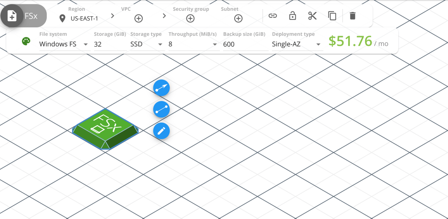Delete the block with the trash icon
448x219 pixels.
pos(353,16)
